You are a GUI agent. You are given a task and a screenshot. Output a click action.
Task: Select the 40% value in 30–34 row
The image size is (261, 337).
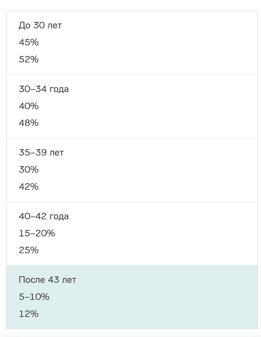pyautogui.click(x=29, y=106)
